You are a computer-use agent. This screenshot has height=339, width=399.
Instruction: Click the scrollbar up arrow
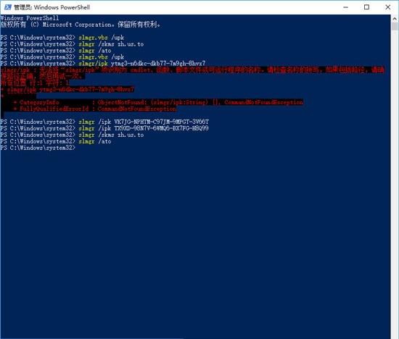395,19
